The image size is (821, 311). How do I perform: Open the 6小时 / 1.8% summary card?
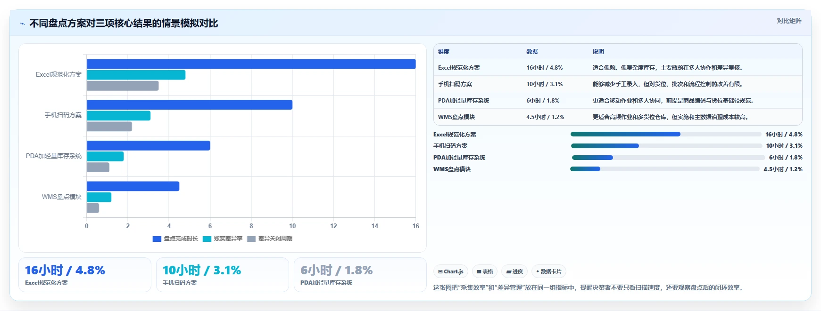[x=360, y=275]
